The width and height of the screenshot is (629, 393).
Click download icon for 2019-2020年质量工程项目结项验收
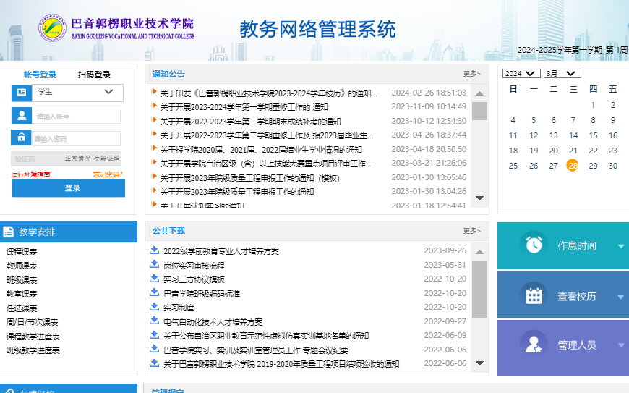[x=155, y=363]
